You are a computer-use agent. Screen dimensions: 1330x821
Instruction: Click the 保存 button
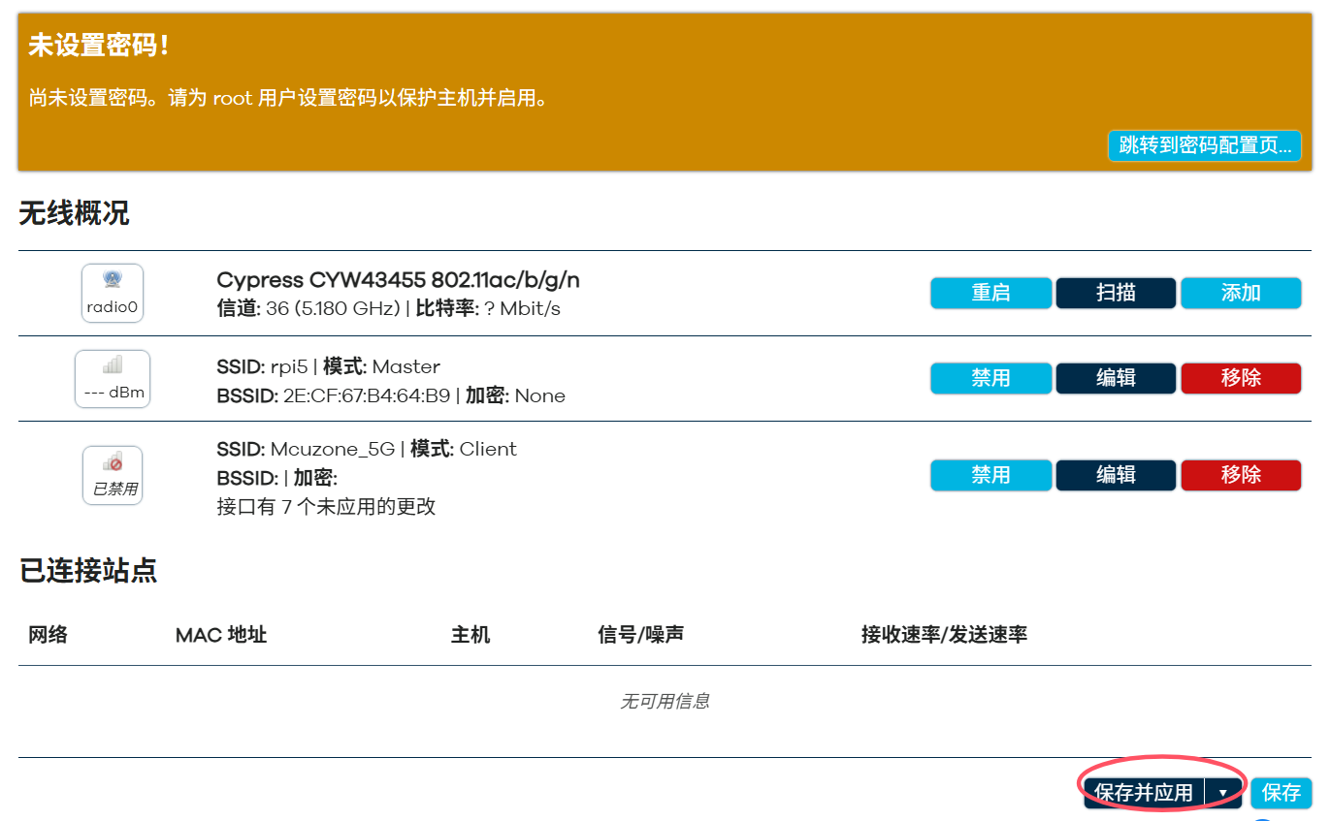click(1281, 792)
